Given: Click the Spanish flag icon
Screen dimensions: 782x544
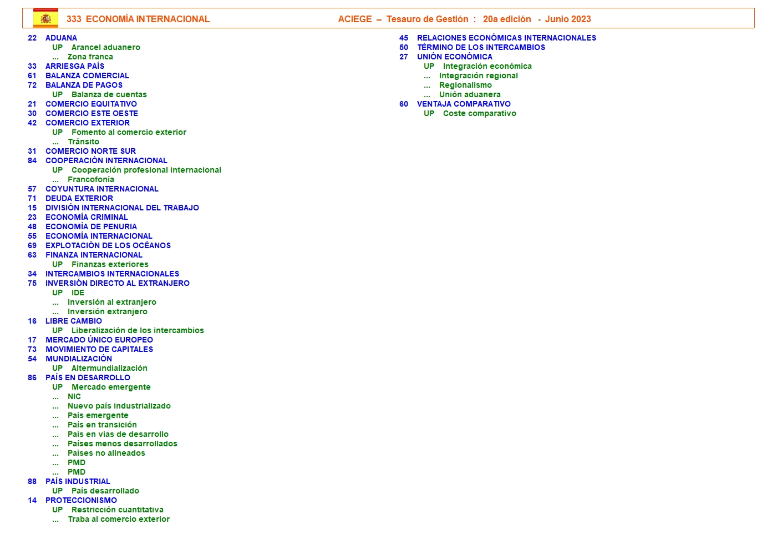Looking at the screenshot, I should pyautogui.click(x=45, y=18).
